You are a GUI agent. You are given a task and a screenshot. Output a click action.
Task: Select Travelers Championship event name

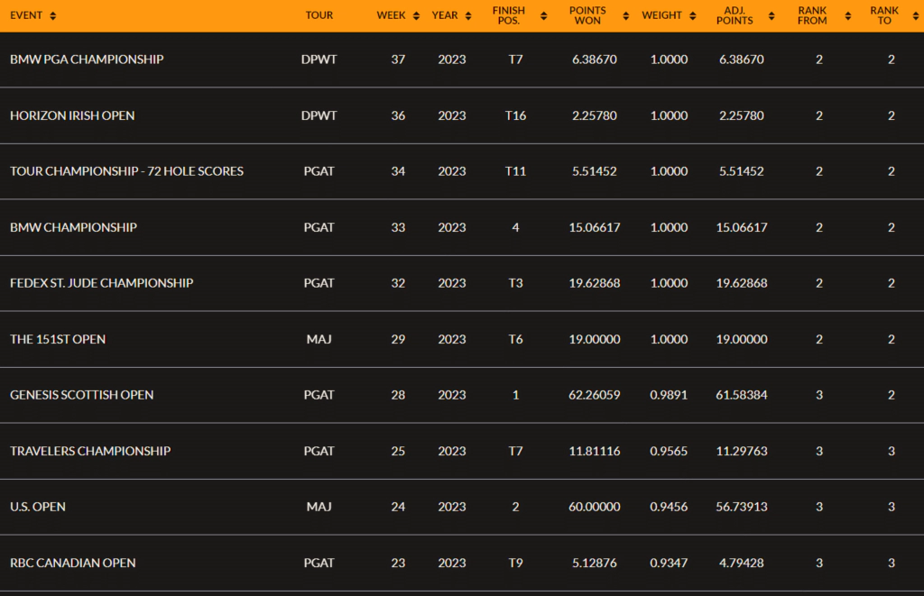click(x=90, y=451)
